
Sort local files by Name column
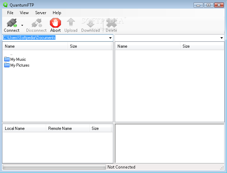tap(35, 46)
